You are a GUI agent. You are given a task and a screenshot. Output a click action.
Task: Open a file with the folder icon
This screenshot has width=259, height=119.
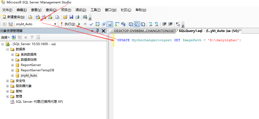(65, 17)
